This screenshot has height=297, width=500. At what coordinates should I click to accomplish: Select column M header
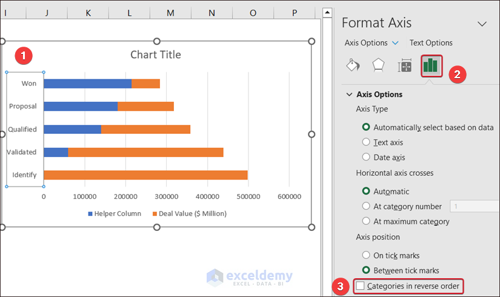[170, 13]
